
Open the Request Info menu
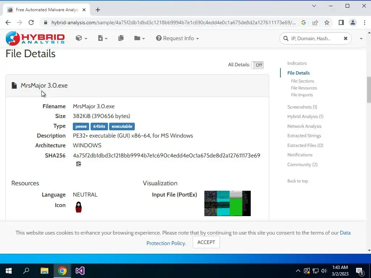tap(178, 38)
